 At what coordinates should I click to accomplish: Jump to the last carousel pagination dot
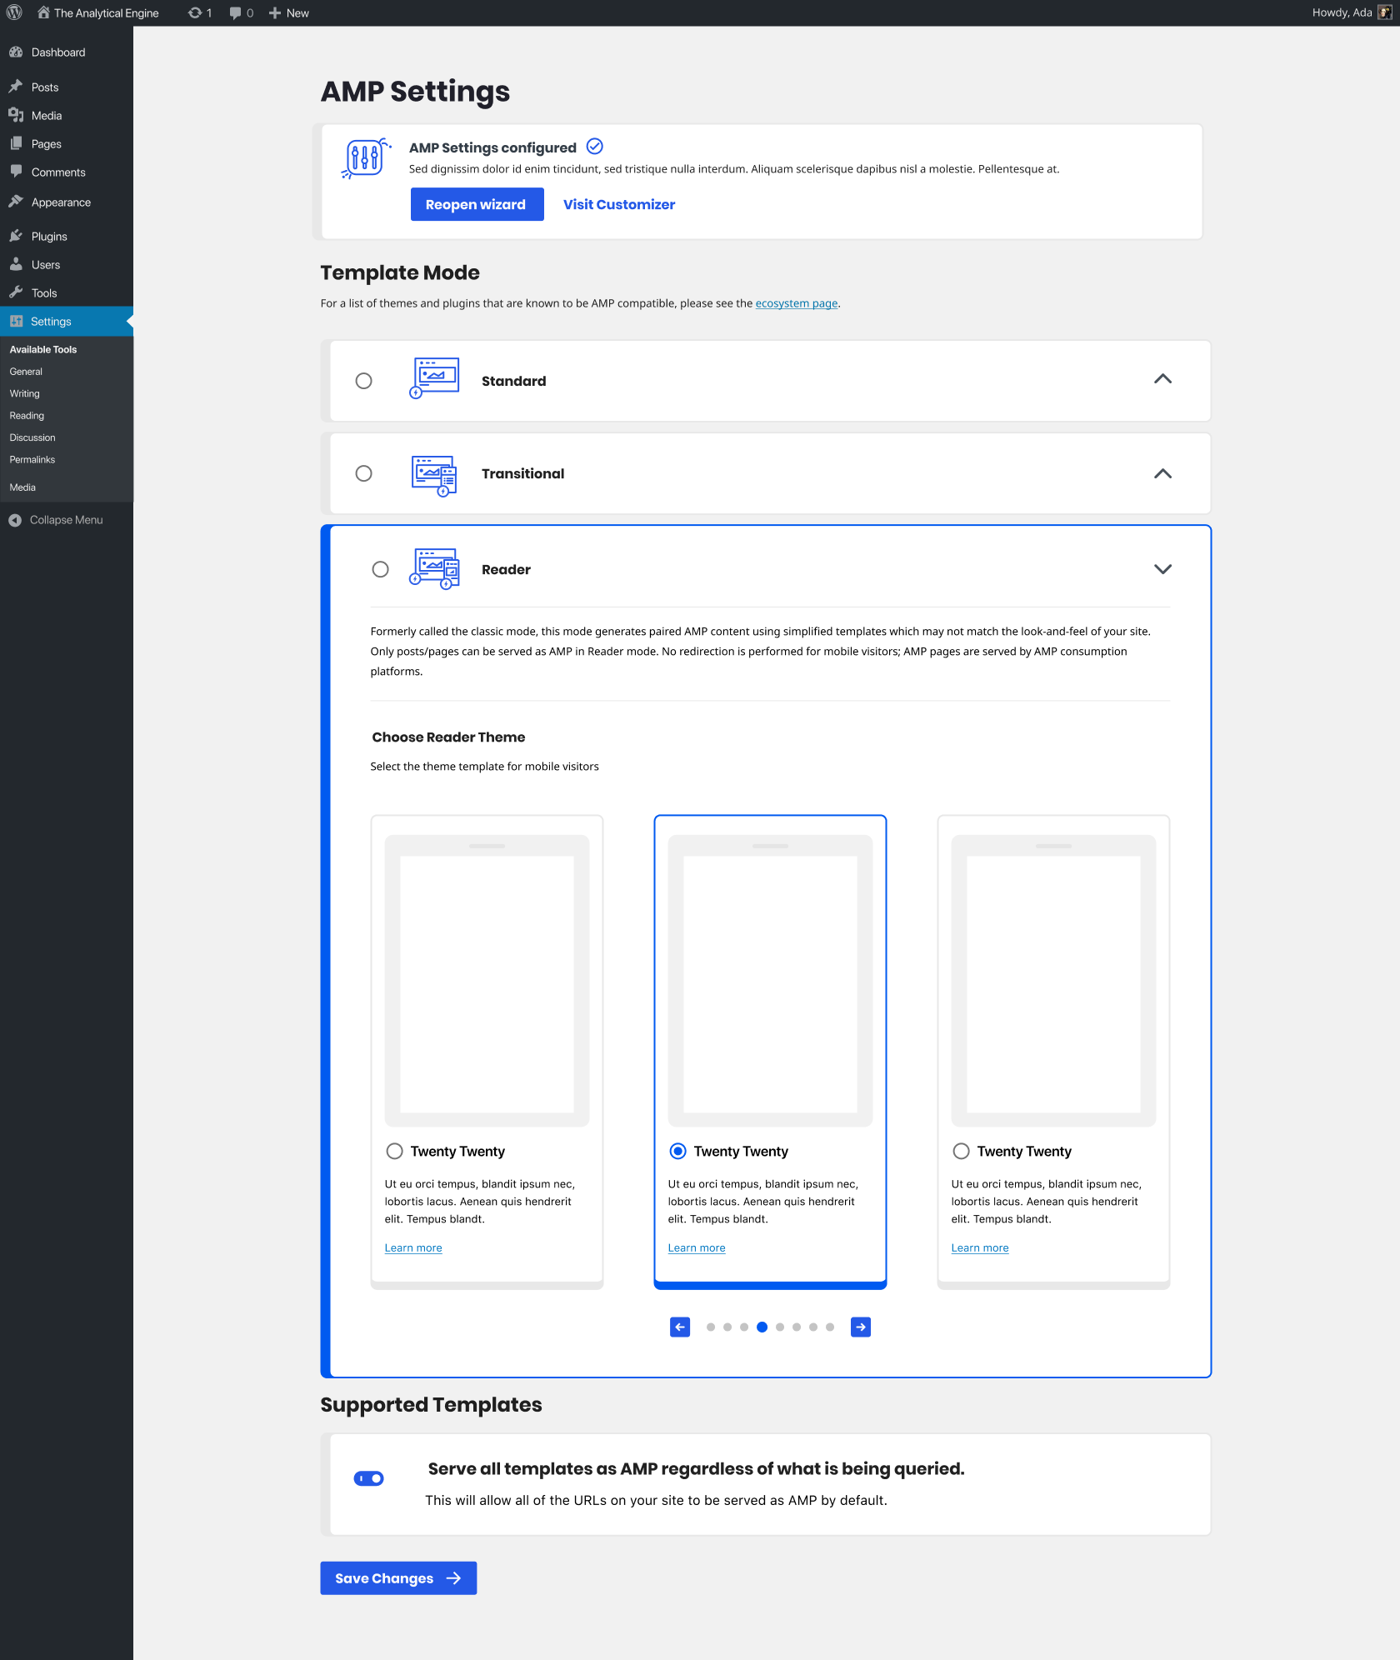click(x=830, y=1327)
